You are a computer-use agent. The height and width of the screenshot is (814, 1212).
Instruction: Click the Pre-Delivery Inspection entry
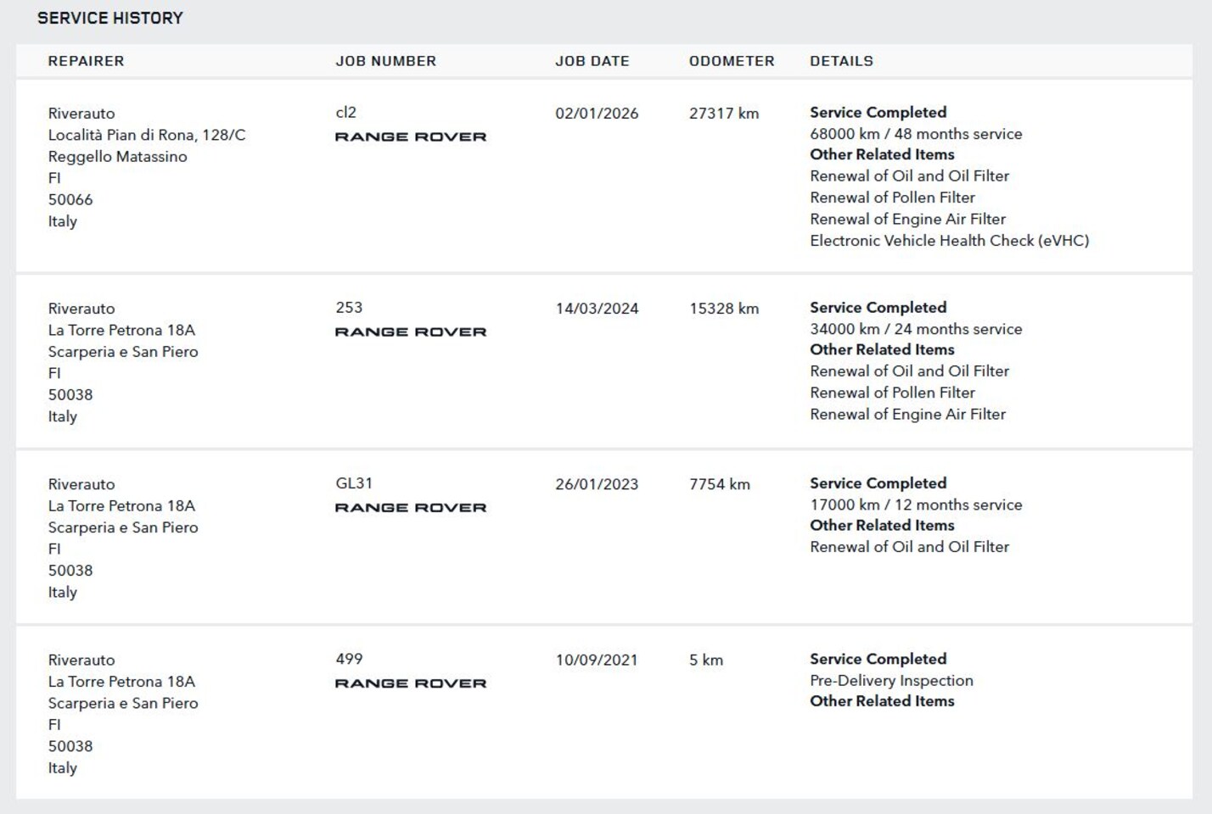[891, 680]
